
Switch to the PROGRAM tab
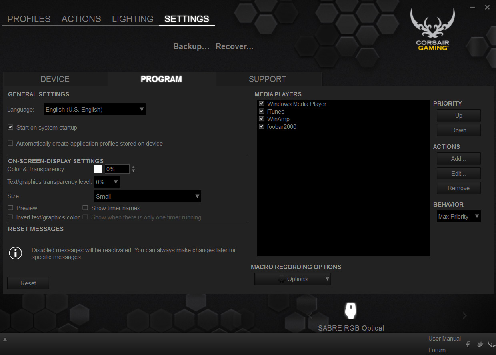pos(162,79)
